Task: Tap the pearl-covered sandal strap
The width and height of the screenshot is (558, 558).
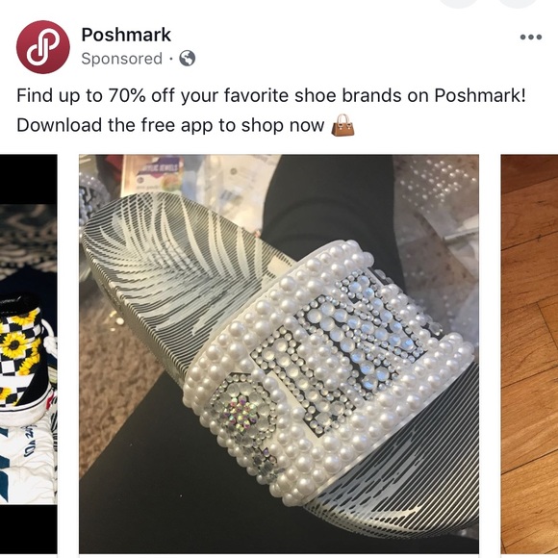Action: 327,370
